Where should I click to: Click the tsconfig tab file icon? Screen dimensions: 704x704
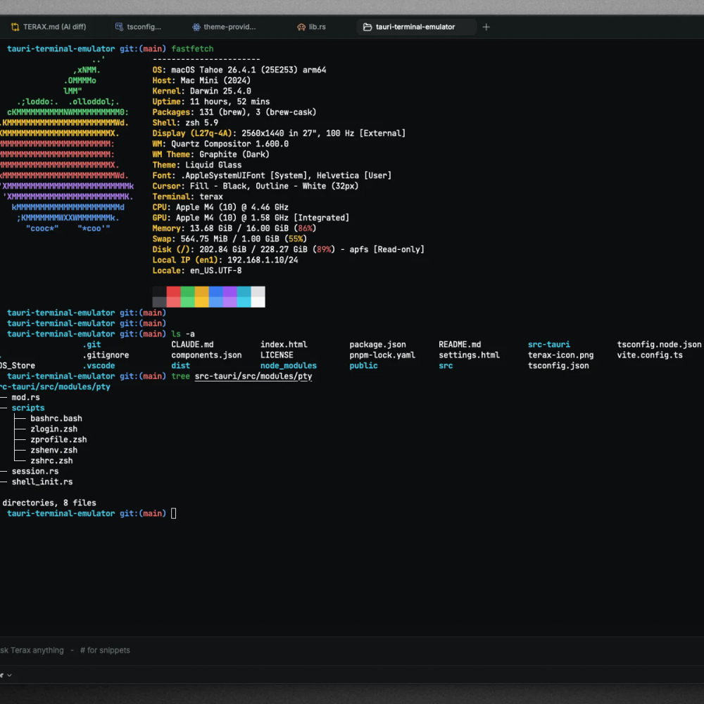pyautogui.click(x=119, y=27)
